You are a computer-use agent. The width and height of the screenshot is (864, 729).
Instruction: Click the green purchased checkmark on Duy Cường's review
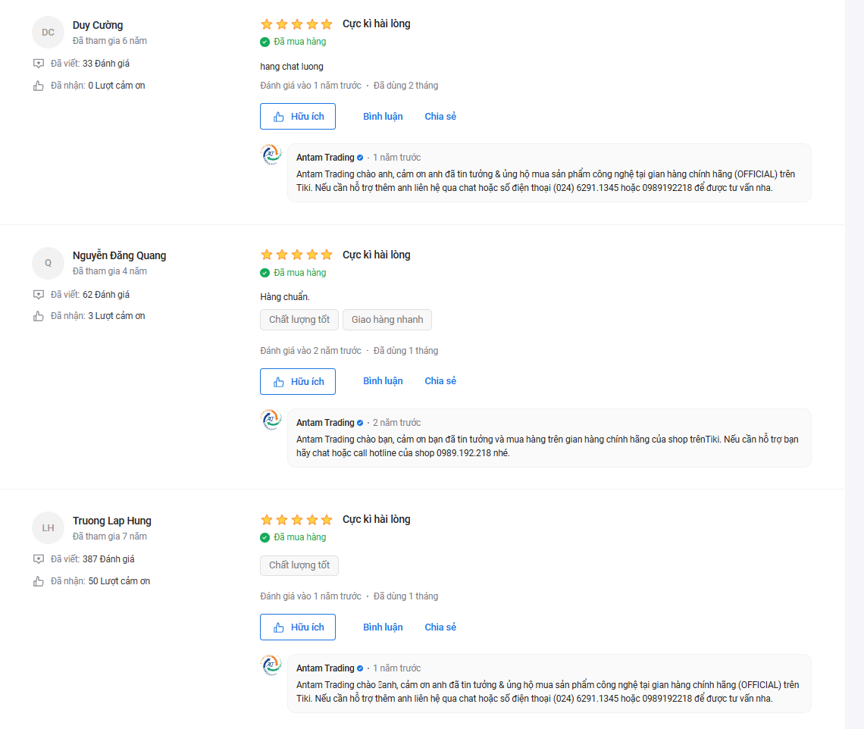(x=265, y=42)
